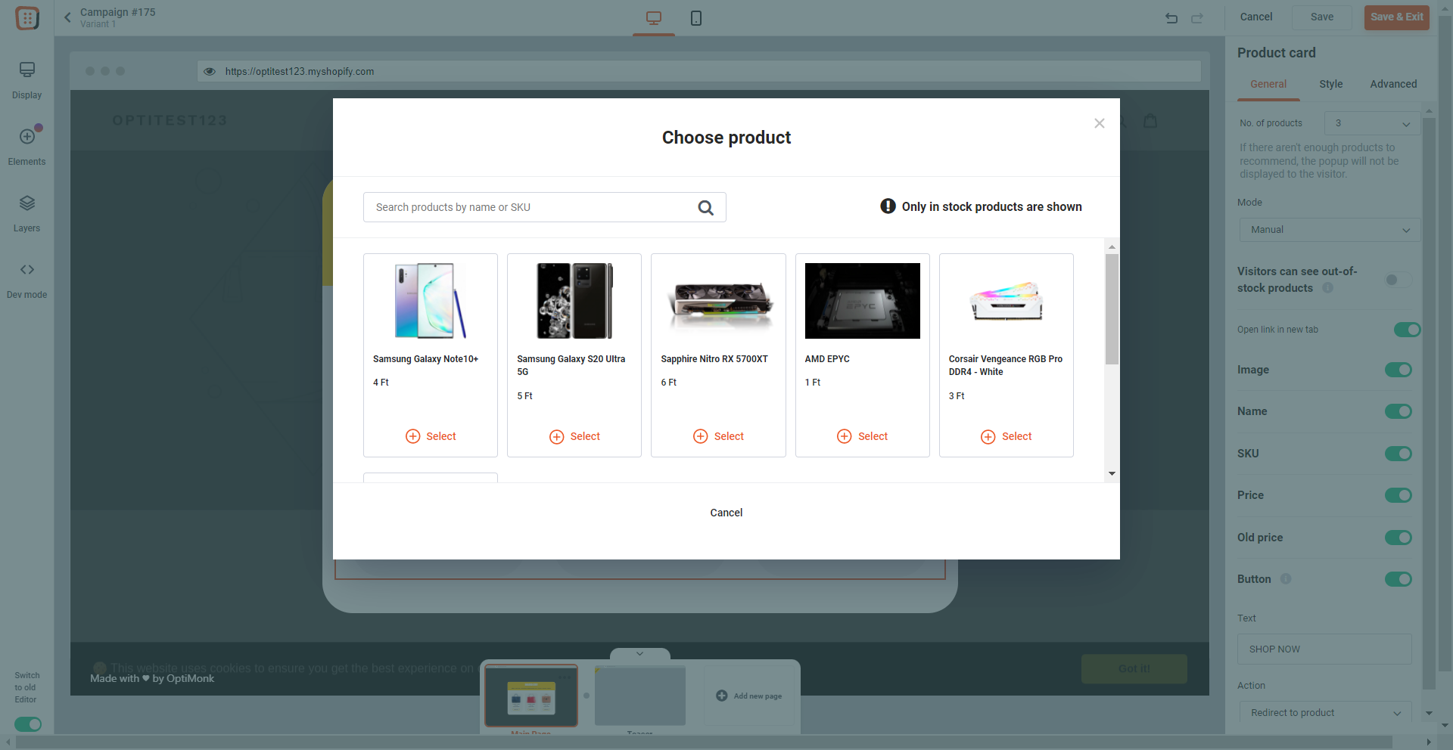Click the OptiMonk logo icon

(x=27, y=17)
